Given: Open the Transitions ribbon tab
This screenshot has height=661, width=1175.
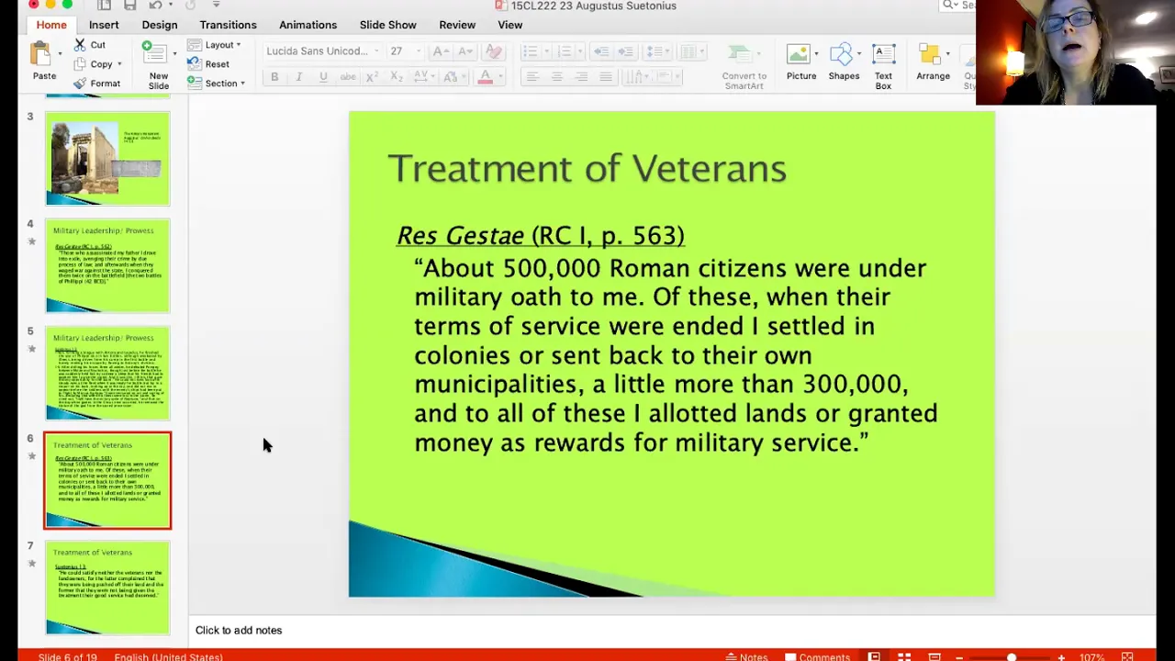Looking at the screenshot, I should pyautogui.click(x=228, y=25).
